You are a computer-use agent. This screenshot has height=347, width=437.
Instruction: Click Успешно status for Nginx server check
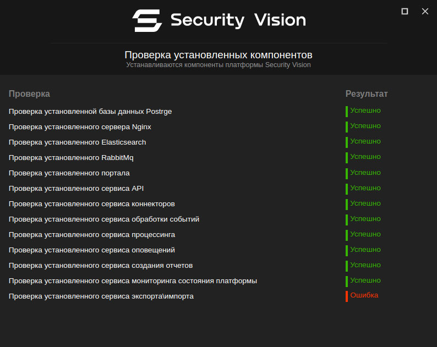[x=365, y=126]
